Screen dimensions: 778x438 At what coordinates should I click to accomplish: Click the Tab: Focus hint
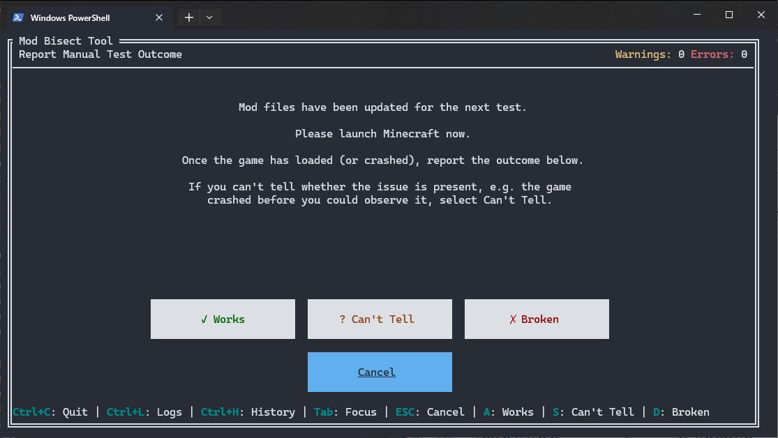(345, 411)
